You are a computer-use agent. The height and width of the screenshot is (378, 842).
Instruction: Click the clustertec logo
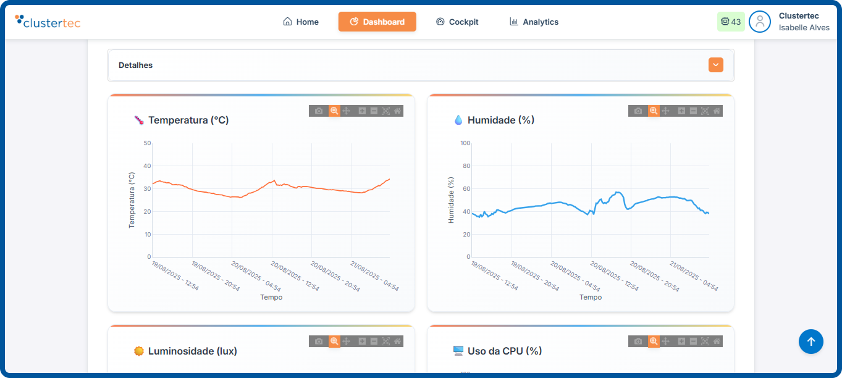(48, 21)
